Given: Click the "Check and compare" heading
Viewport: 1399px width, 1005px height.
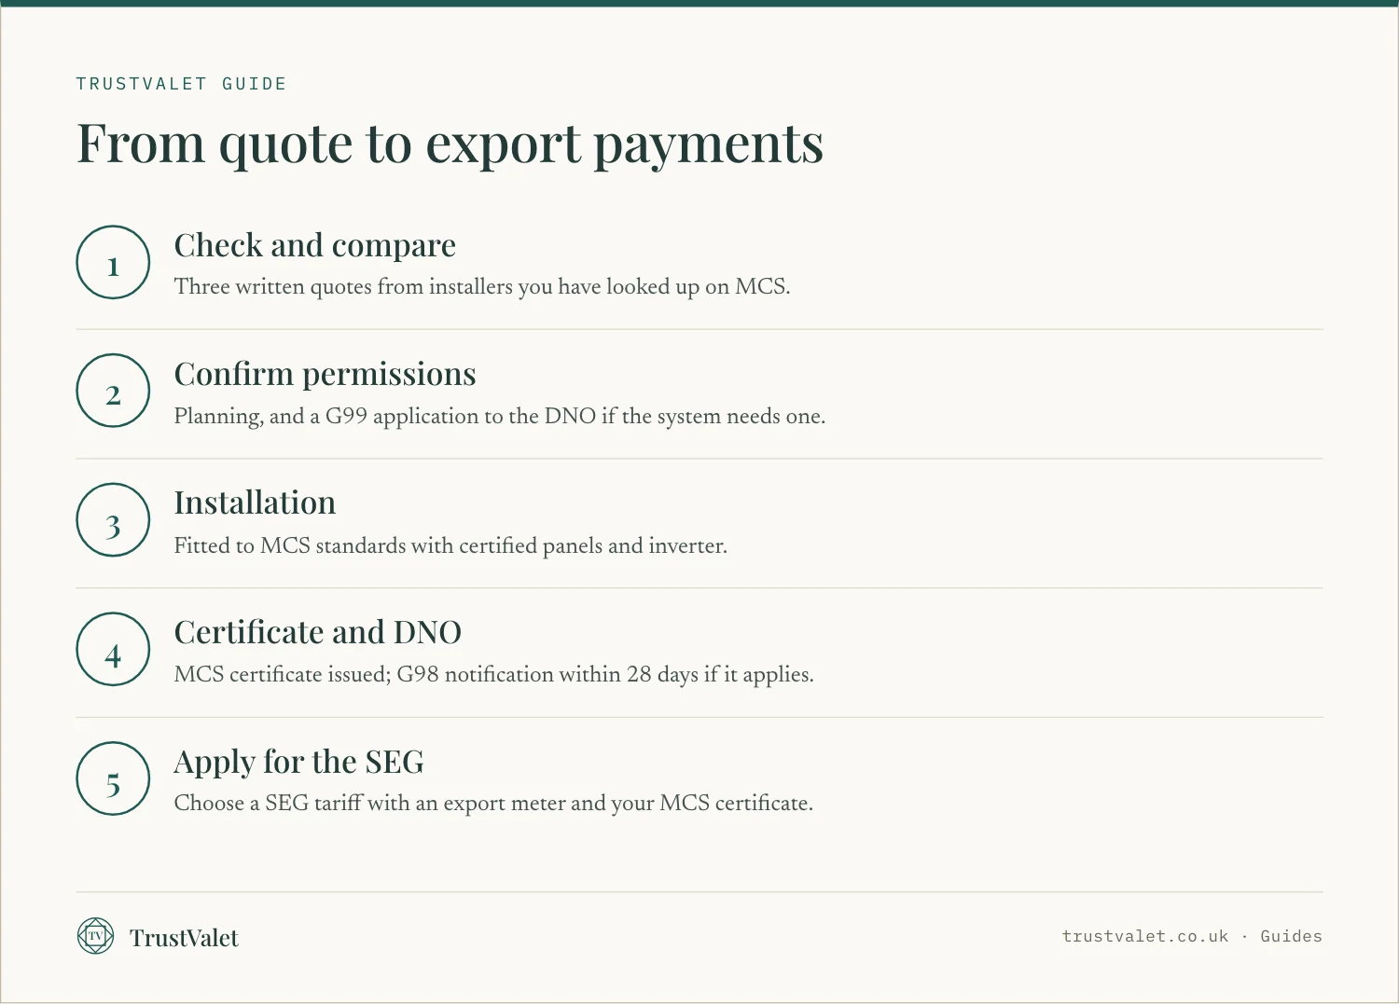Looking at the screenshot, I should [x=315, y=245].
